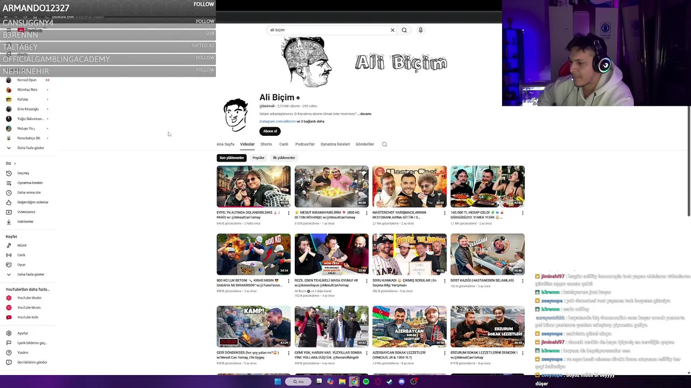Open options menu for EYFEL'İN ALTINDA video

click(288, 213)
